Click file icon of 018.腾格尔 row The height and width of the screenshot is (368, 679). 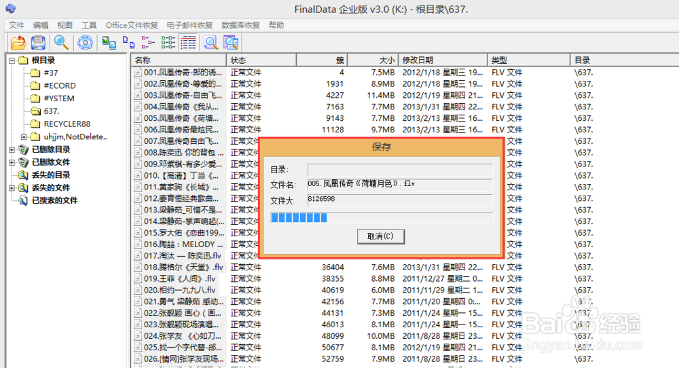pos(138,267)
